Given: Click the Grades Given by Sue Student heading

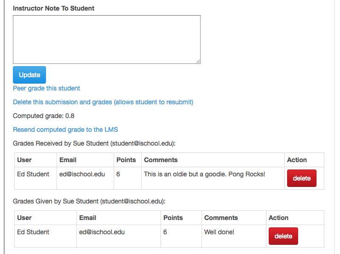Looking at the screenshot, I should 89,201.
